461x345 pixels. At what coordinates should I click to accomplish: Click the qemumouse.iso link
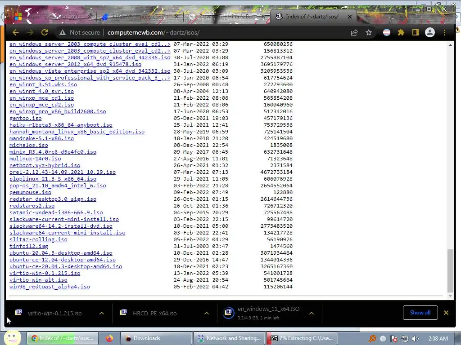pyautogui.click(x=30, y=192)
